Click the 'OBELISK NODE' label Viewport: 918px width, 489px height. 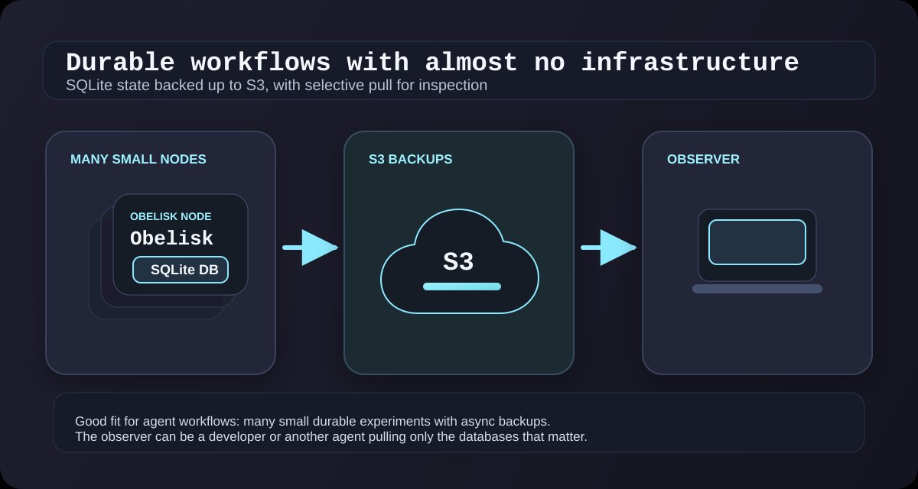(171, 217)
